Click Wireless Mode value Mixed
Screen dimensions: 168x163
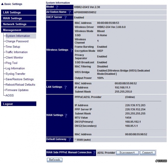coord(101,31)
